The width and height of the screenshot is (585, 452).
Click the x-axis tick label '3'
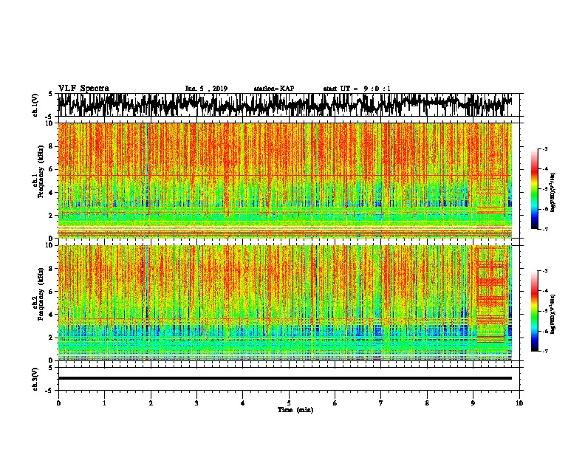[x=196, y=403]
